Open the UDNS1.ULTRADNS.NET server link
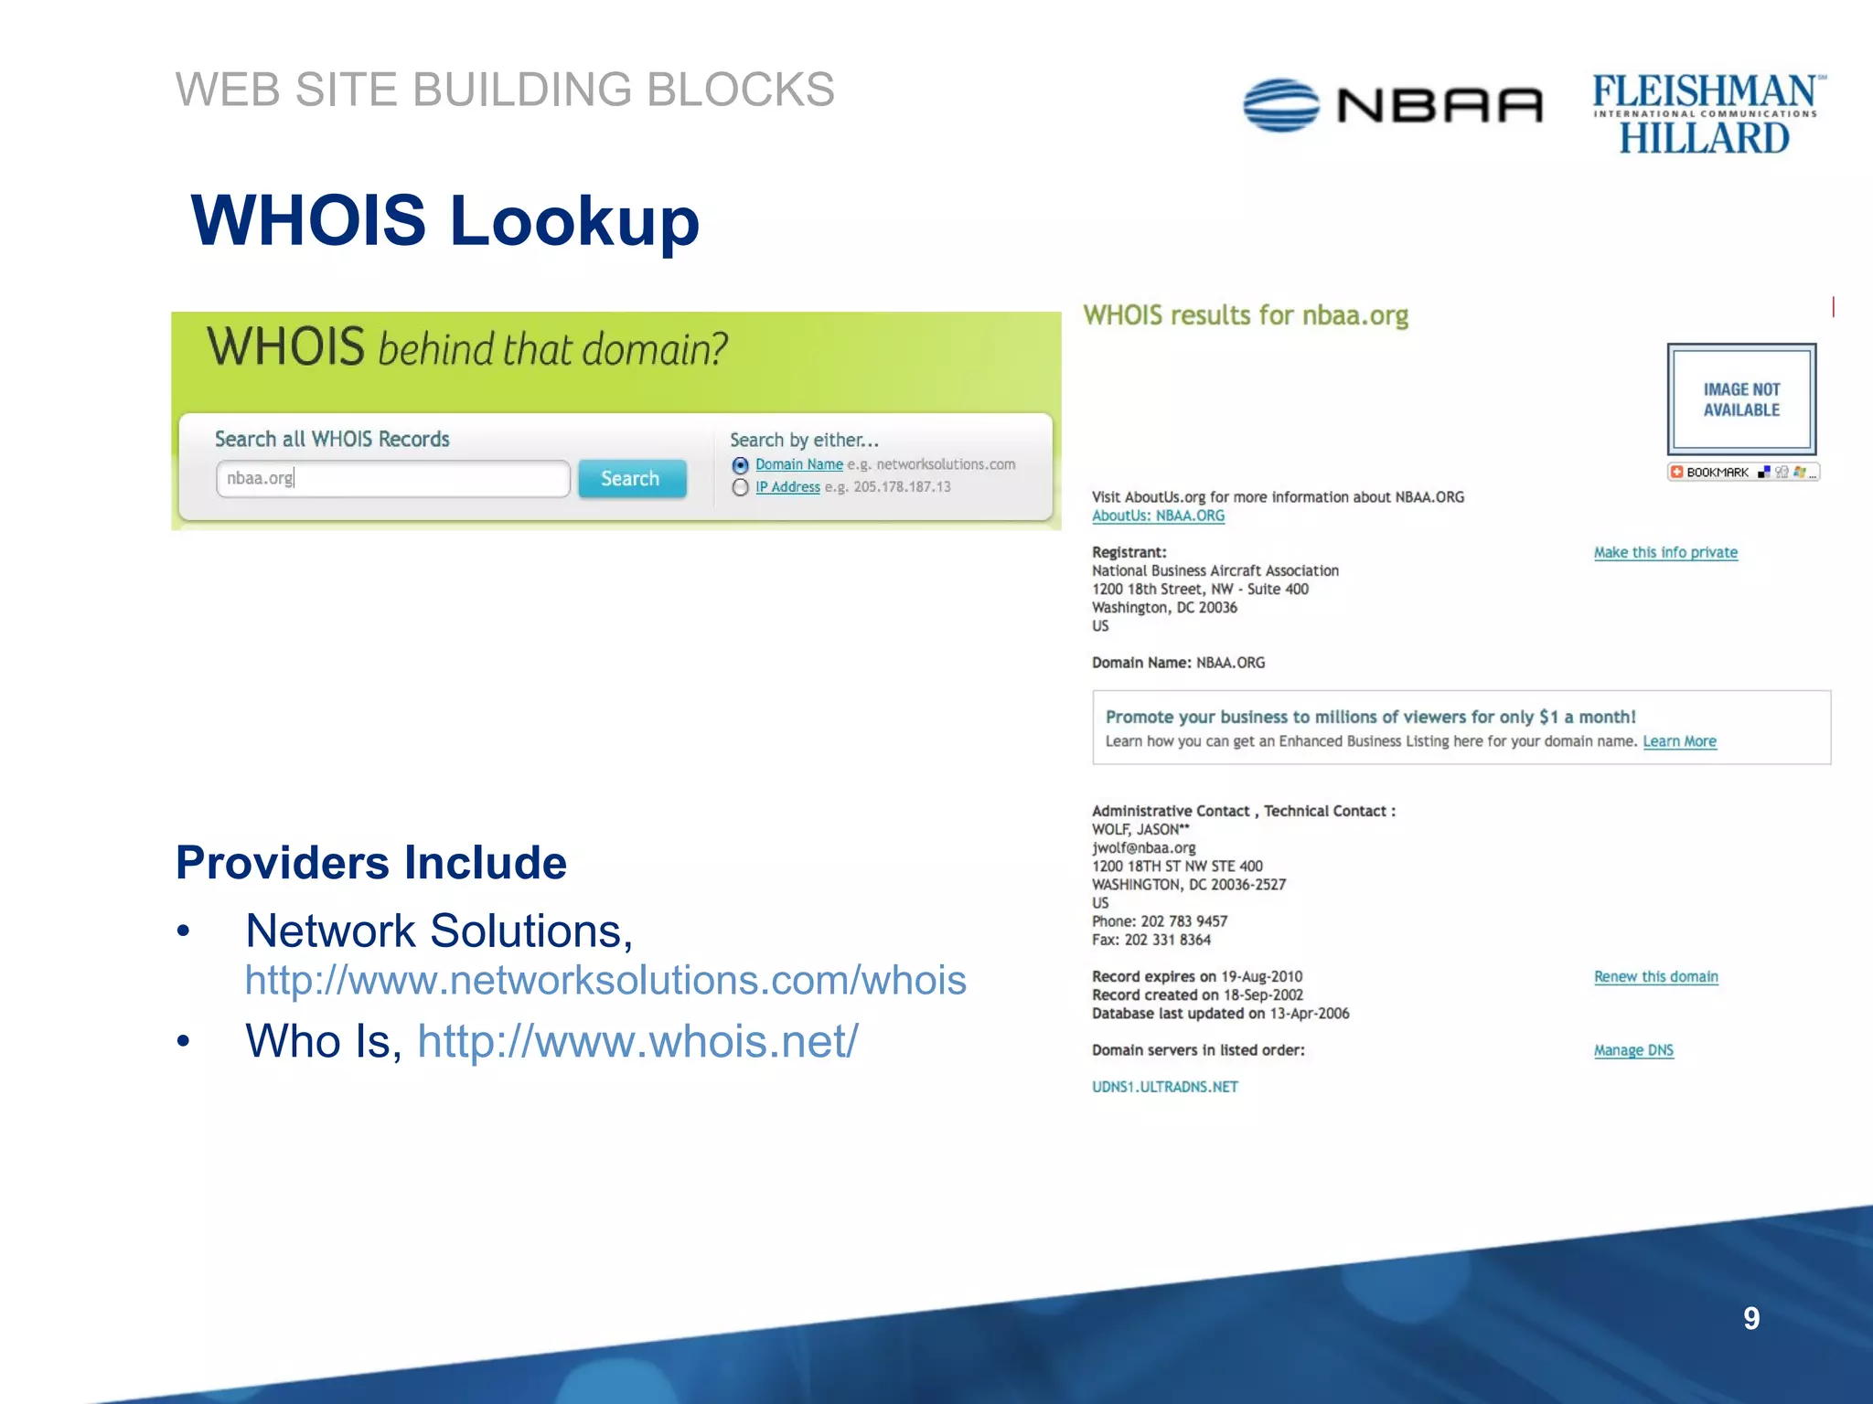The image size is (1873, 1404). [1165, 1087]
